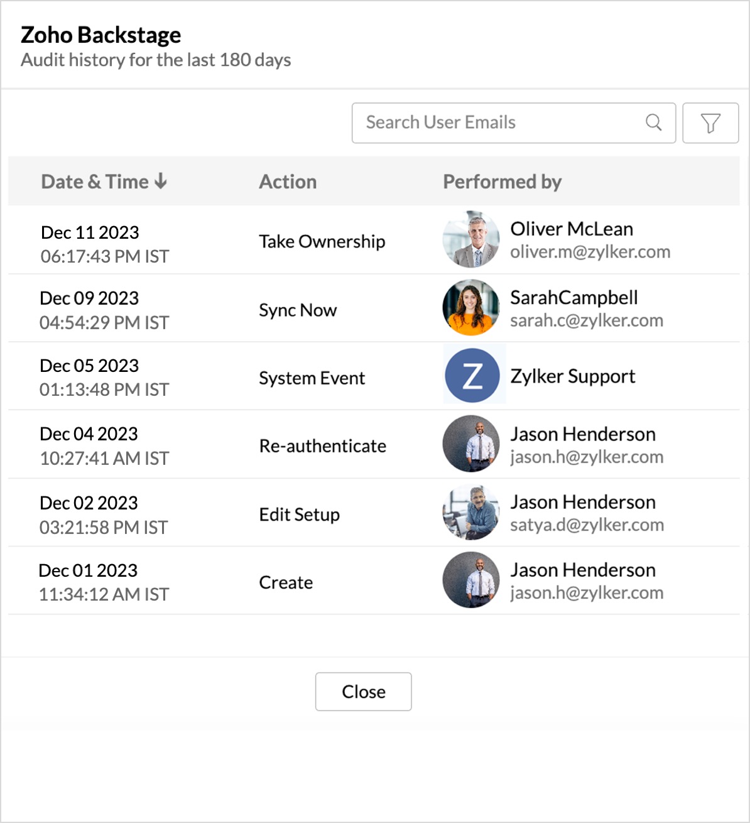Select the Take Ownership action entry
This screenshot has width=750, height=823.
click(322, 242)
